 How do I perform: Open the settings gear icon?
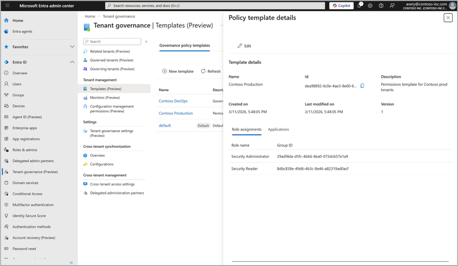(370, 5)
